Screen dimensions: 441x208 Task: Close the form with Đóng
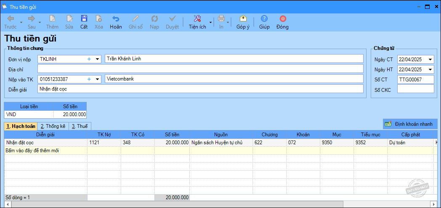[x=283, y=22]
